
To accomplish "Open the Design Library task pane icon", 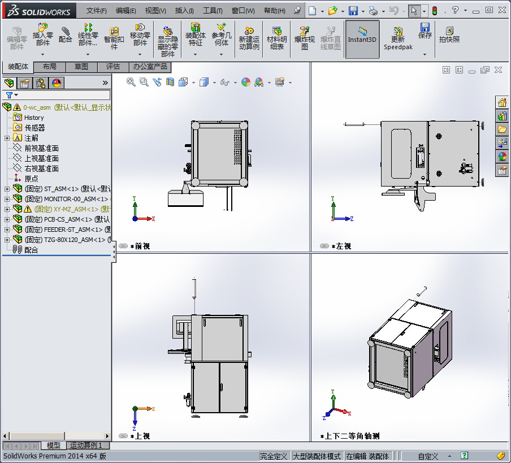I will pyautogui.click(x=502, y=116).
